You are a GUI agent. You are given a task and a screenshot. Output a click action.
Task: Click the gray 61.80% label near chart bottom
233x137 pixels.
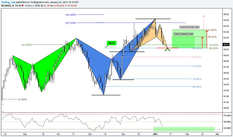point(22,99)
